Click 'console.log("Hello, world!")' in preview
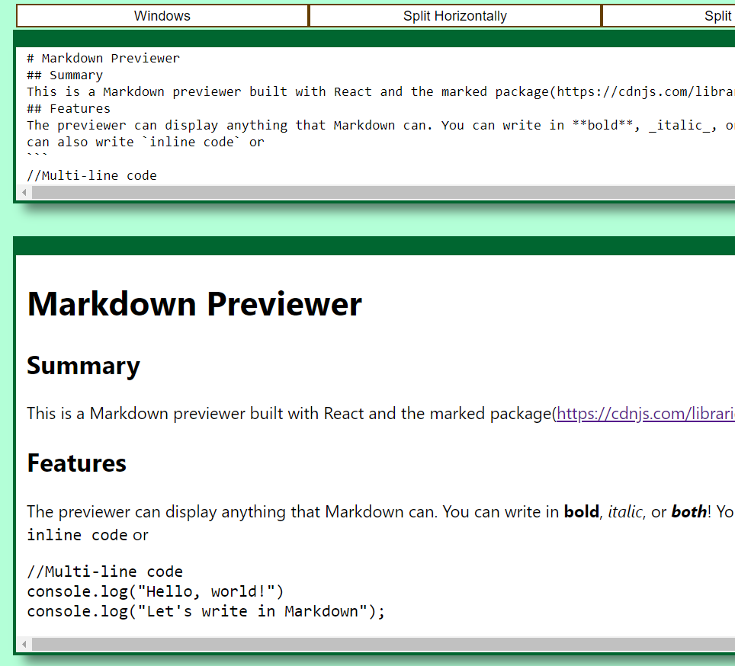The height and width of the screenshot is (666, 735). coord(155,592)
